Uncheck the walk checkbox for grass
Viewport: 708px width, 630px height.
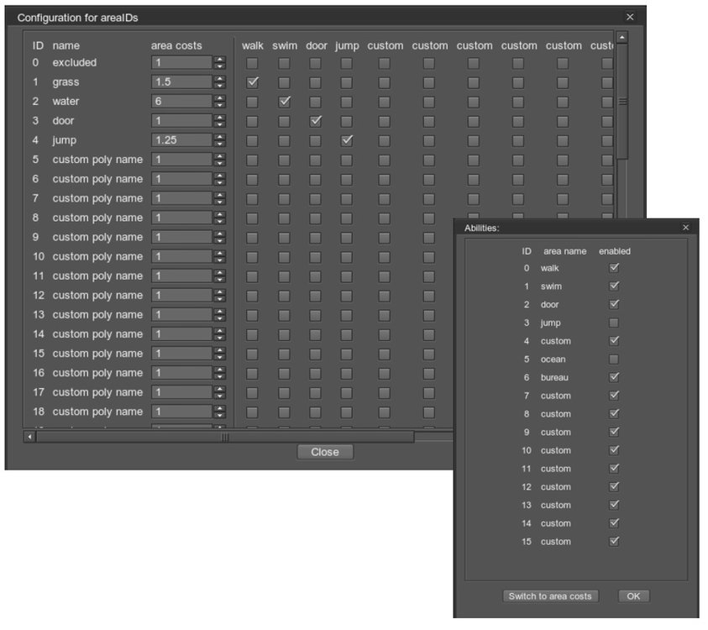tap(253, 81)
